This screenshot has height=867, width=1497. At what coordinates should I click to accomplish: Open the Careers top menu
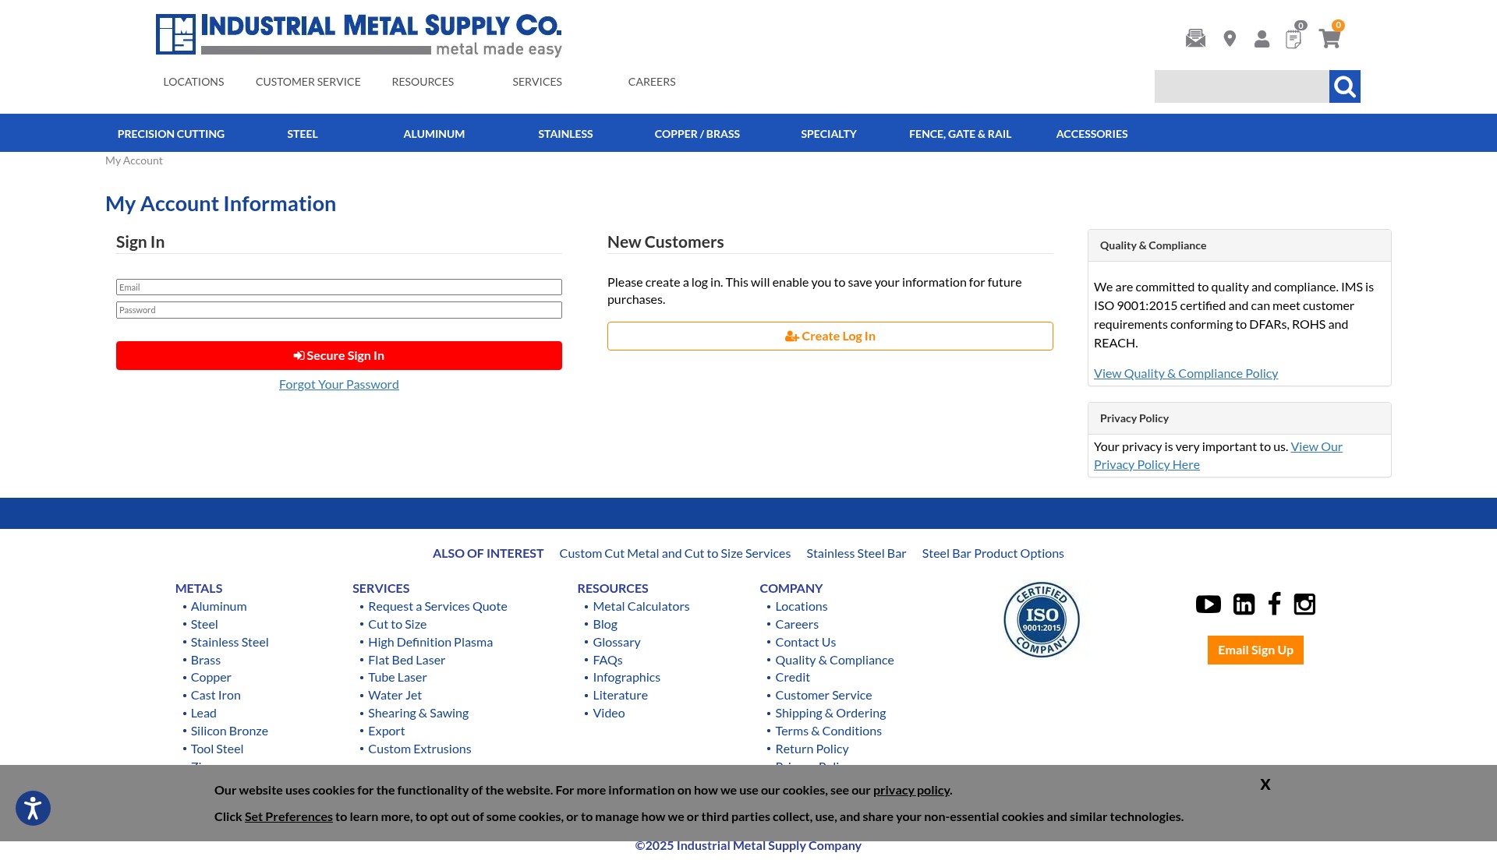(652, 82)
